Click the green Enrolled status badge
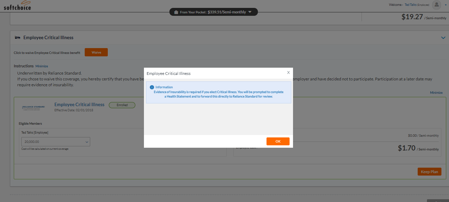449x202 pixels. click(122, 105)
